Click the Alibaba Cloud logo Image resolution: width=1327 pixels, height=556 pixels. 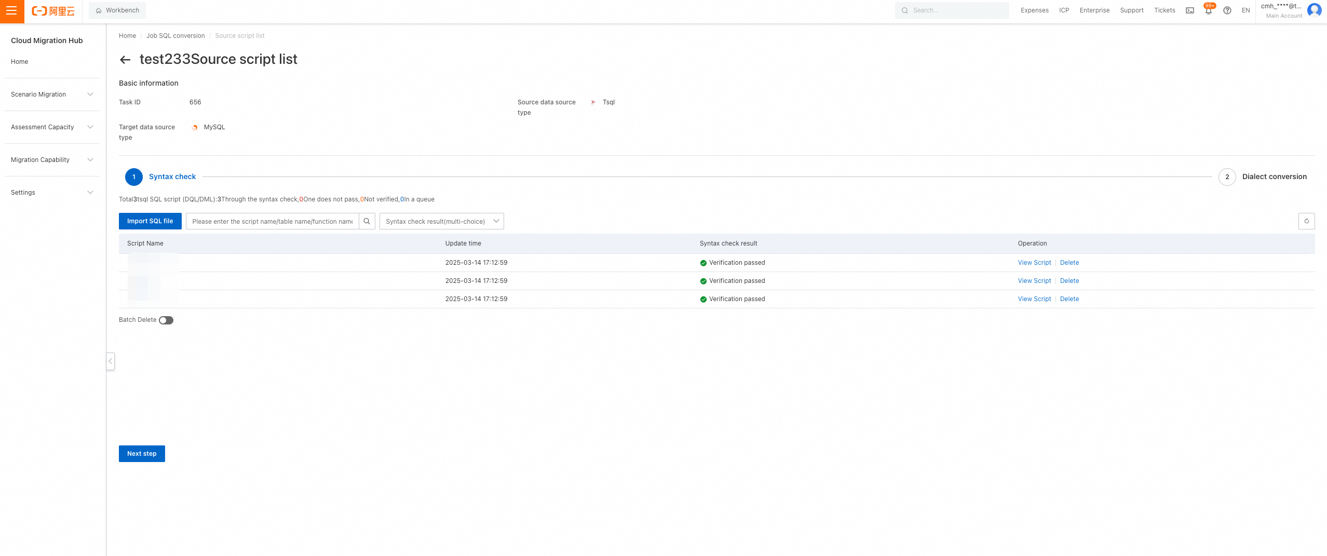click(x=53, y=11)
